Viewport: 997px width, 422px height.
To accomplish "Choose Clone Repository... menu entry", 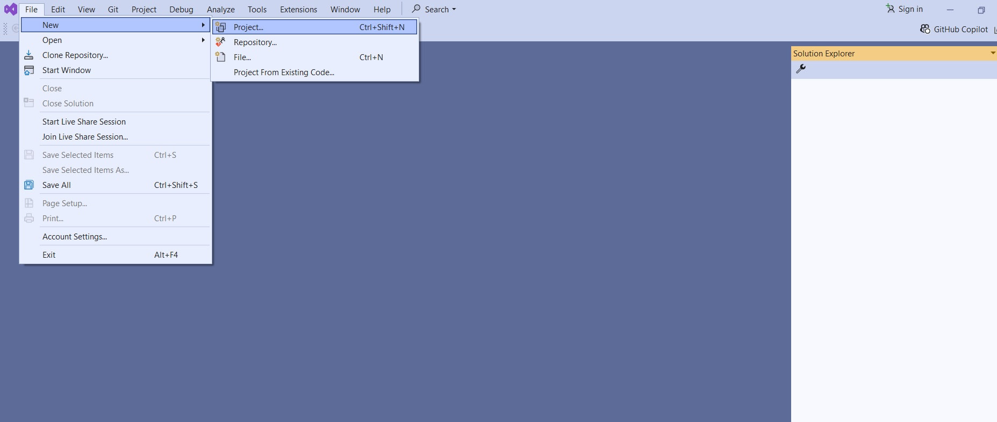I will (116, 55).
